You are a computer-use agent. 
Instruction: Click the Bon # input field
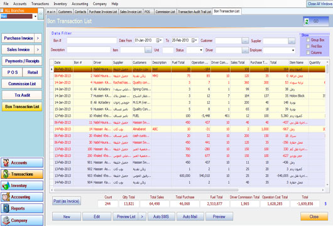pyautogui.click(x=92, y=40)
